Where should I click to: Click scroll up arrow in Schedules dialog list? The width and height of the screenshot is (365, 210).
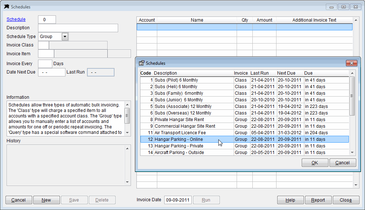pyautogui.click(x=352, y=73)
